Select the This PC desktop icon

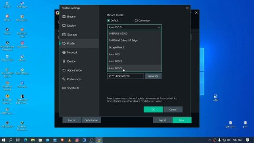[x=7, y=5]
